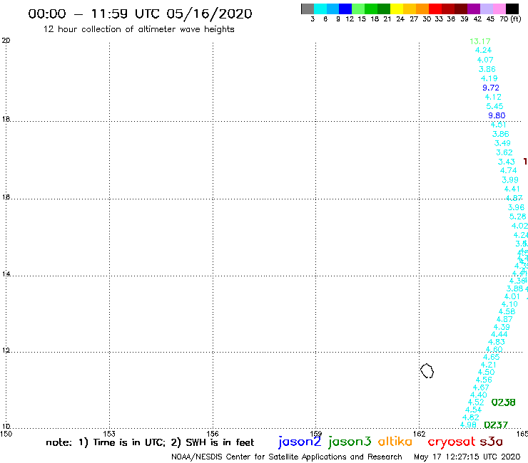
Task: Click the wave height value 5.45
Action: [x=494, y=106]
